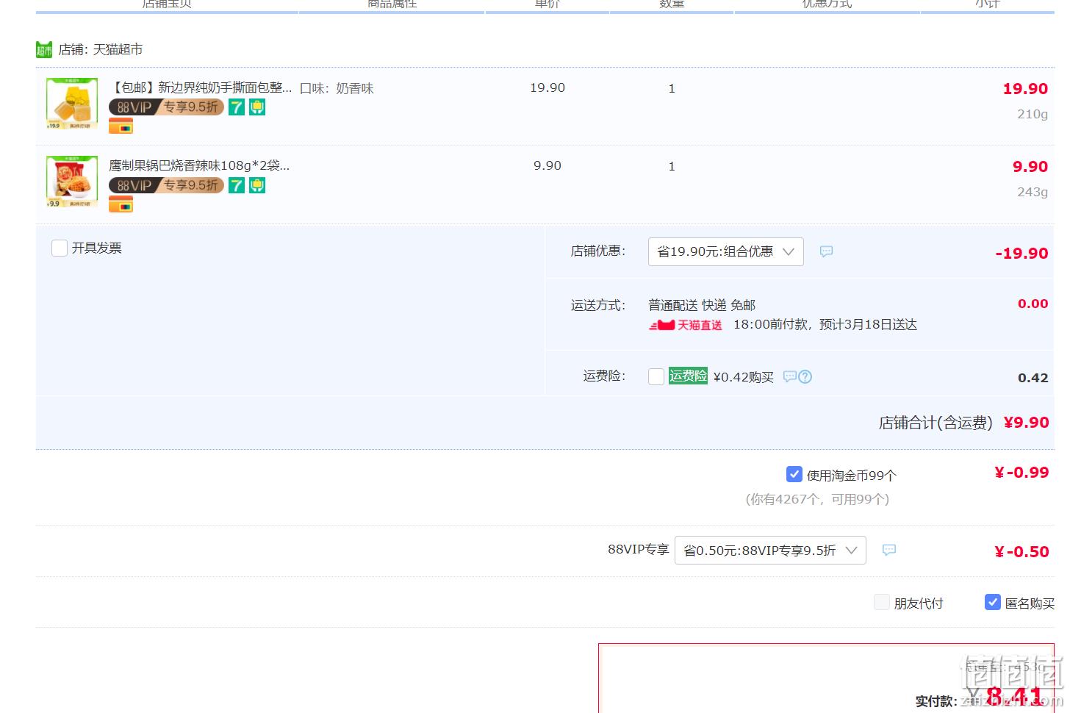1070x713 pixels.
Task: Tick the 开具发票 checkbox
Action: pos(60,248)
